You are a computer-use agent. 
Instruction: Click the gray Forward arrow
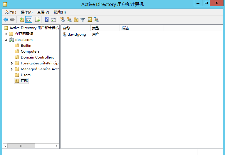[x=13, y=19]
